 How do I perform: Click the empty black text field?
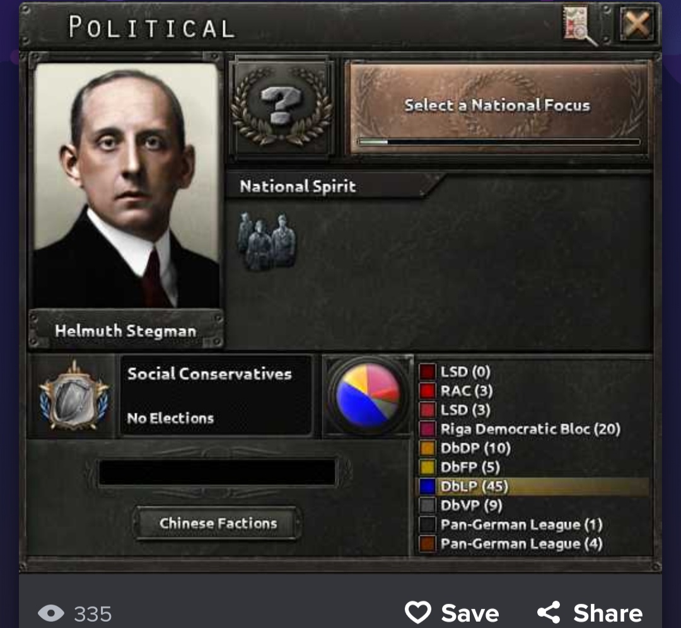(217, 472)
